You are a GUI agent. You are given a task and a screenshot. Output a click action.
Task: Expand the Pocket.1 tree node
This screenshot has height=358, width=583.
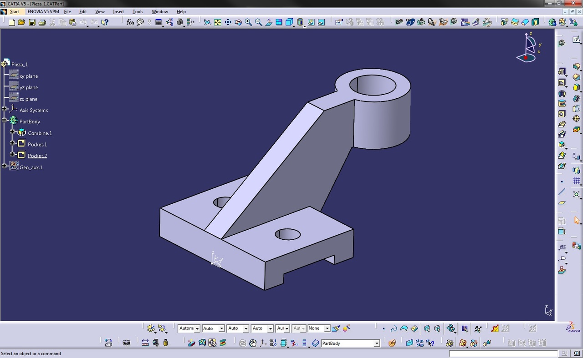tap(12, 143)
